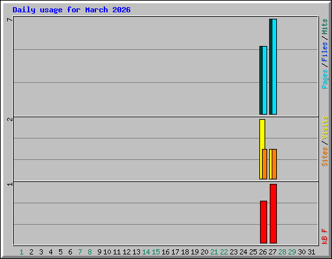Click the 'Visits' legend label

pos(324,128)
